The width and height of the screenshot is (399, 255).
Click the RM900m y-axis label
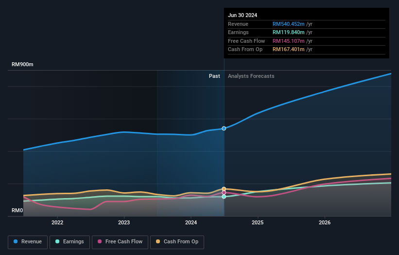[22, 64]
